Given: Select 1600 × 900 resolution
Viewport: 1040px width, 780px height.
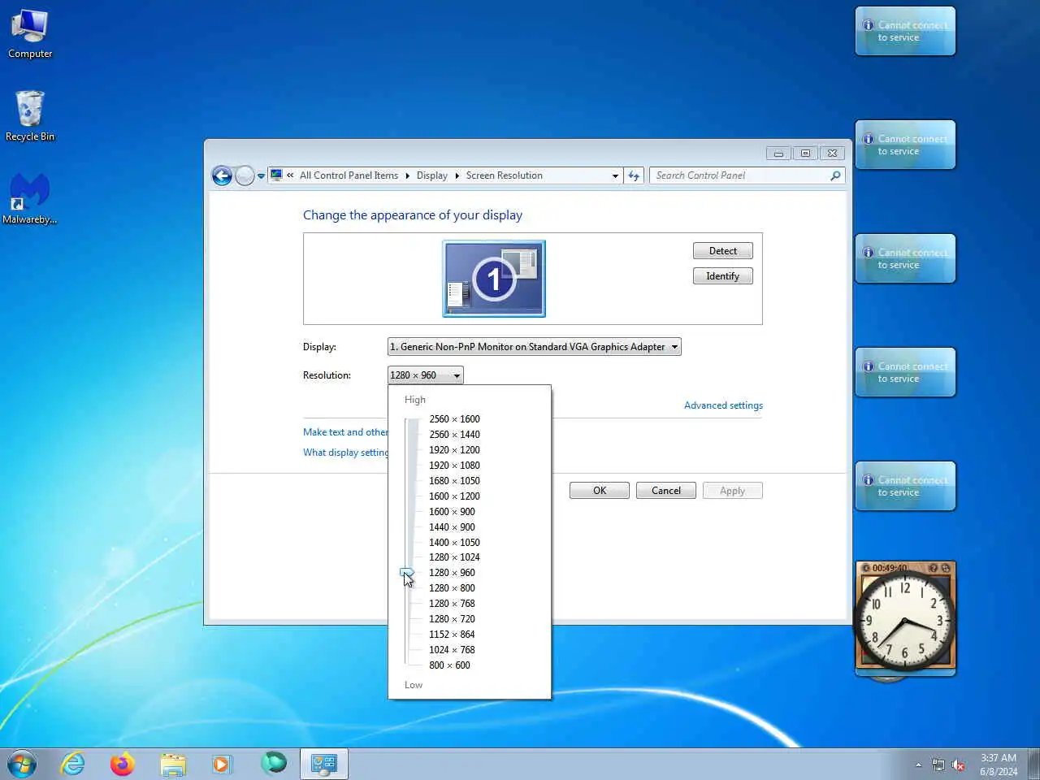Looking at the screenshot, I should 452,512.
